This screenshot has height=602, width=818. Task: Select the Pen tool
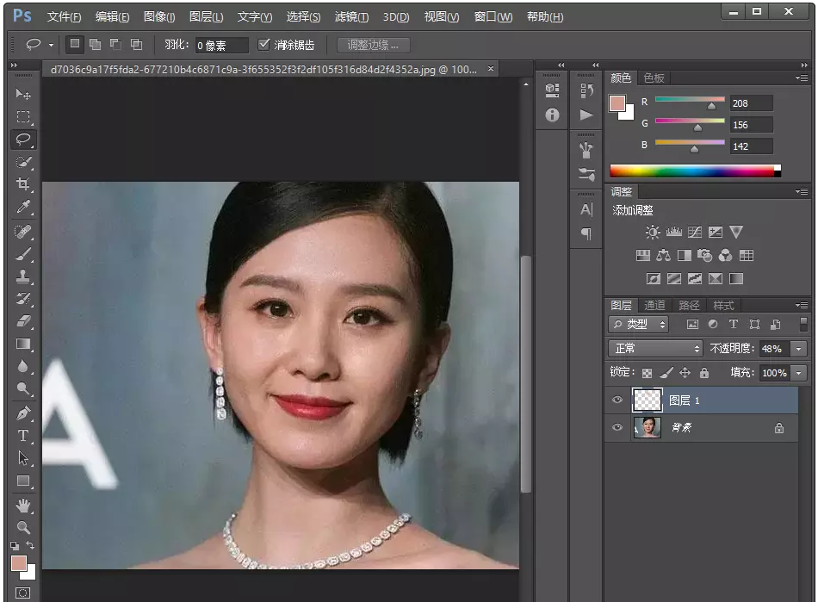(23, 413)
